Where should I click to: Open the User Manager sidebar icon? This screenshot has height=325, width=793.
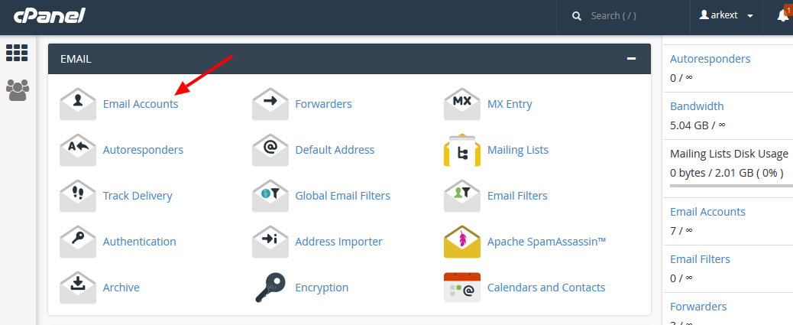[x=17, y=90]
